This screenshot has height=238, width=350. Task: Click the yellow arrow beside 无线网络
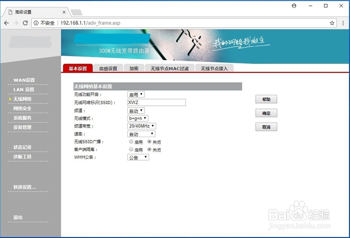click(10, 99)
